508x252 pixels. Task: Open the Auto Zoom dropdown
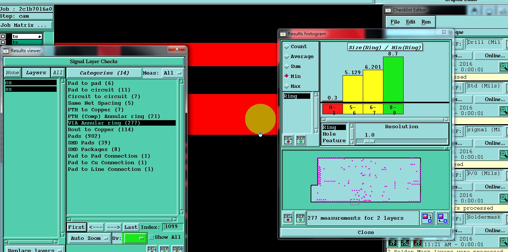click(x=89, y=238)
